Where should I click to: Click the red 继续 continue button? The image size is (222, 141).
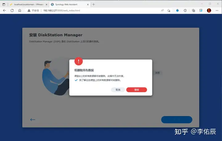tap(137, 90)
